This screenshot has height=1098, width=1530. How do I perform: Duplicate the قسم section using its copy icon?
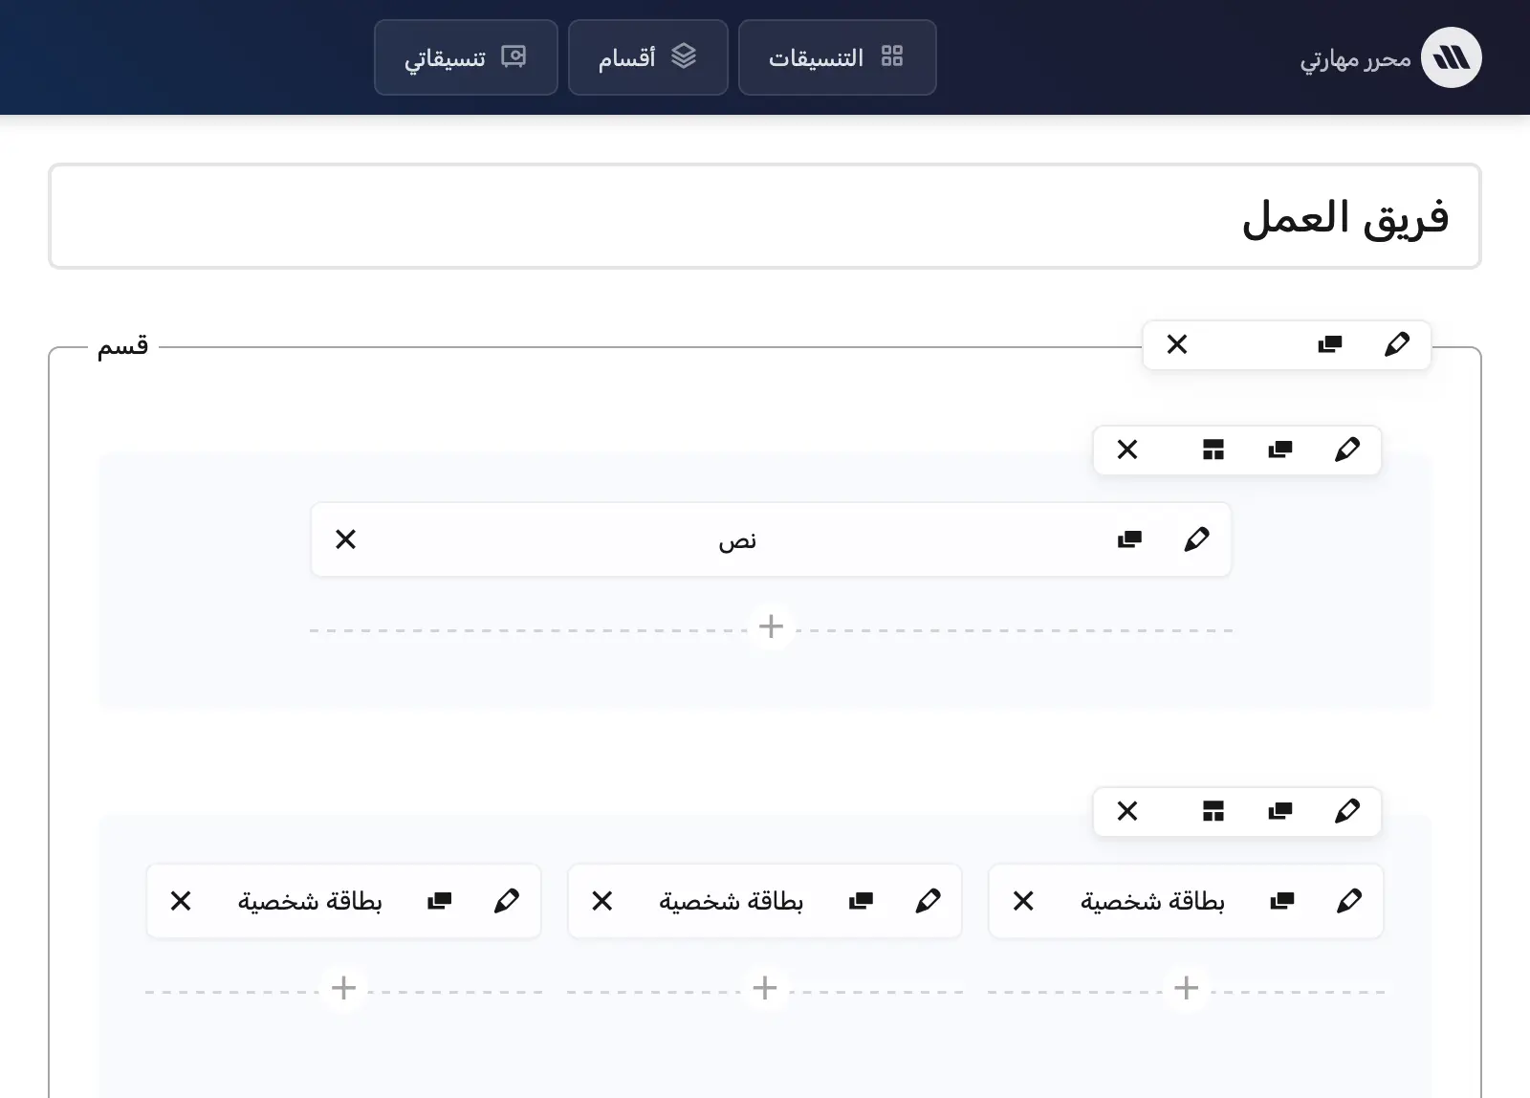pyautogui.click(x=1331, y=344)
